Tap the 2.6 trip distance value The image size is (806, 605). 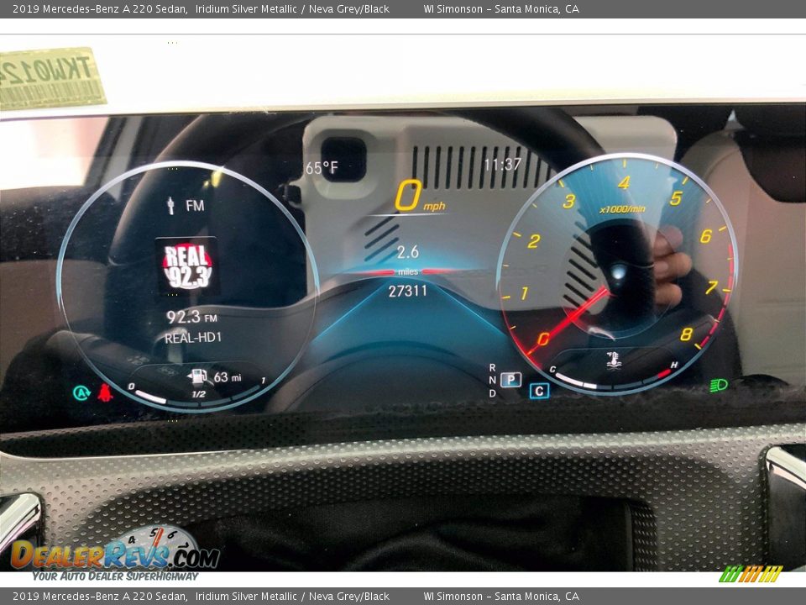click(408, 251)
